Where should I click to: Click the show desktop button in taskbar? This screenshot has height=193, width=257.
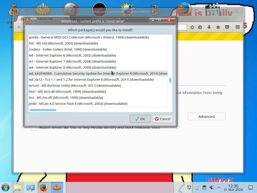[250, 187]
